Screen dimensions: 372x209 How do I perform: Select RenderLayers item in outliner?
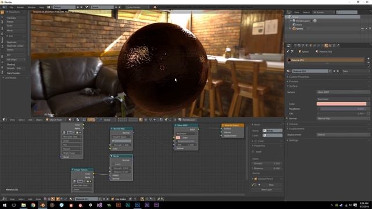click(303, 21)
